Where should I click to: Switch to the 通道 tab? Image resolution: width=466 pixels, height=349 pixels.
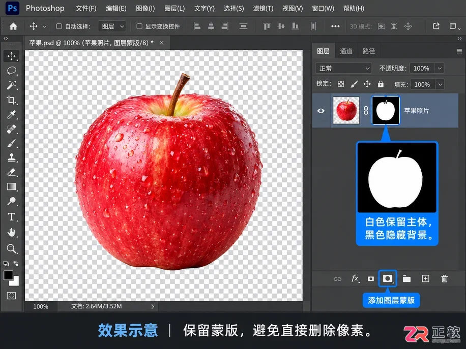coord(346,51)
